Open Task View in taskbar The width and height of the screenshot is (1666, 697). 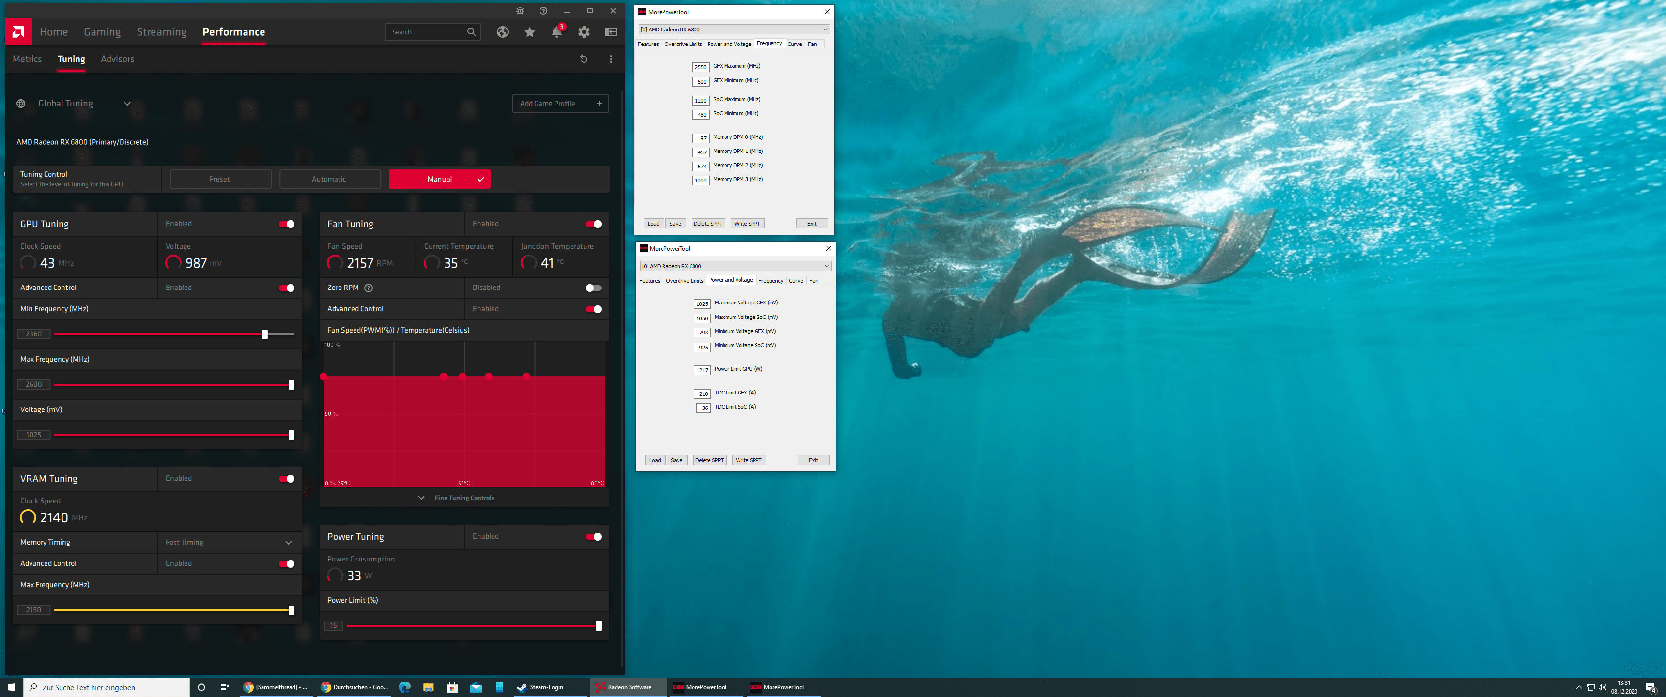[x=224, y=687]
